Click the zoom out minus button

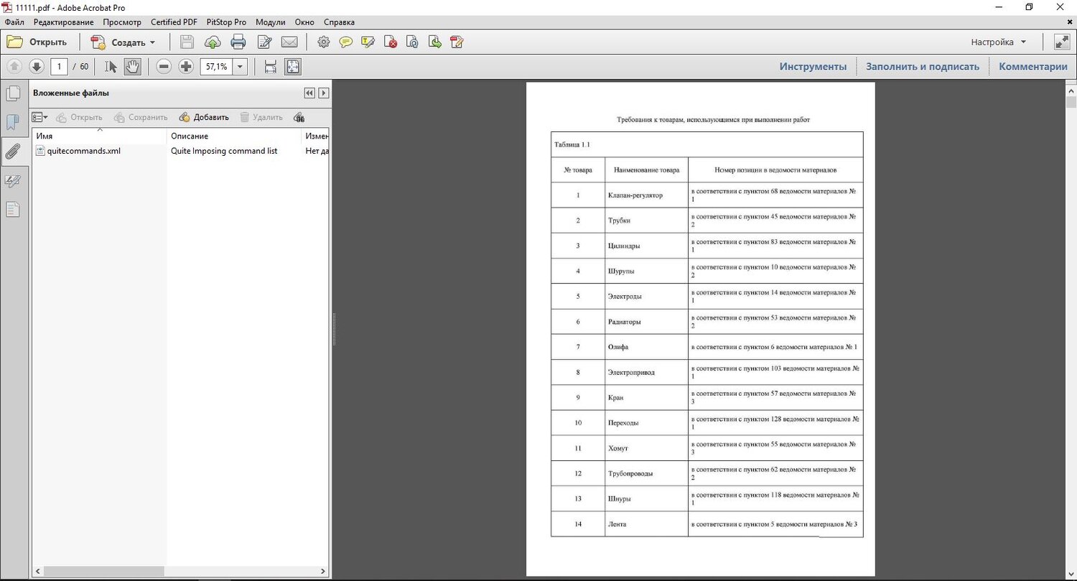pos(164,67)
